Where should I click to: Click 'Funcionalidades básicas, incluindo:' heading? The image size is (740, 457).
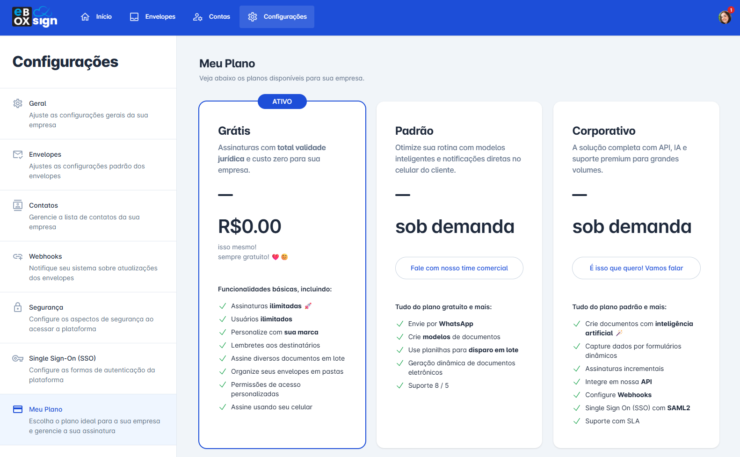pyautogui.click(x=275, y=289)
